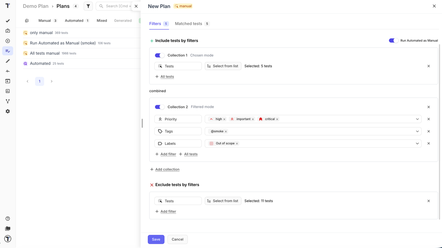The image size is (442, 248).
Task: Select the Run play-circle icon in sidebar
Action: (x=8, y=41)
